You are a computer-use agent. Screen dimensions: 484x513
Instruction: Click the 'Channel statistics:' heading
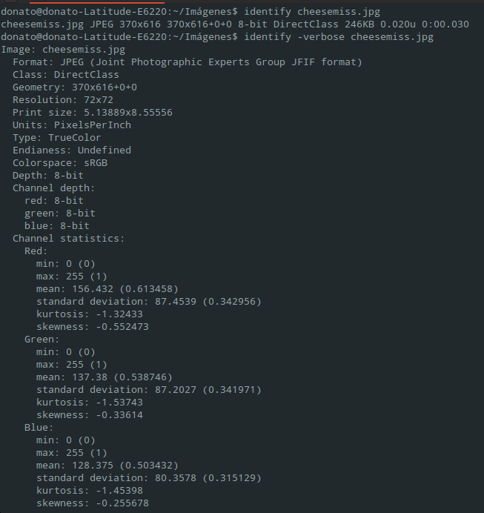68,238
